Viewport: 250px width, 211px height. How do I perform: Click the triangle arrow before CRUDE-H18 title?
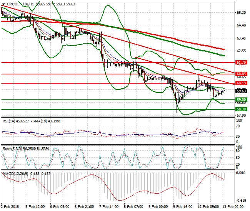(x=3, y=3)
